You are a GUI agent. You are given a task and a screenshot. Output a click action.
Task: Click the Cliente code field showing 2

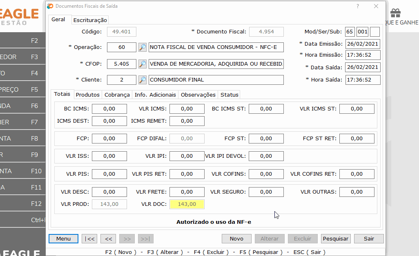122,80
